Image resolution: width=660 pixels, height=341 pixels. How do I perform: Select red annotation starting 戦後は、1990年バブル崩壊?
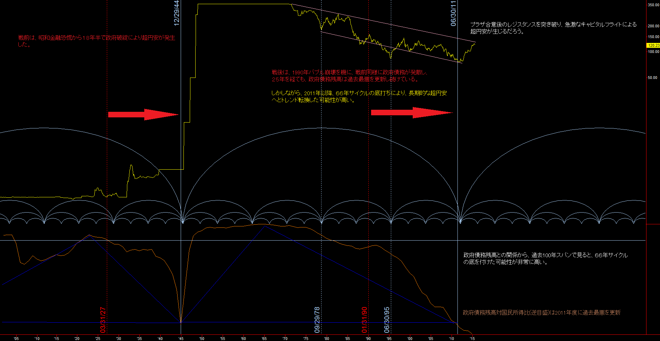tap(350, 76)
